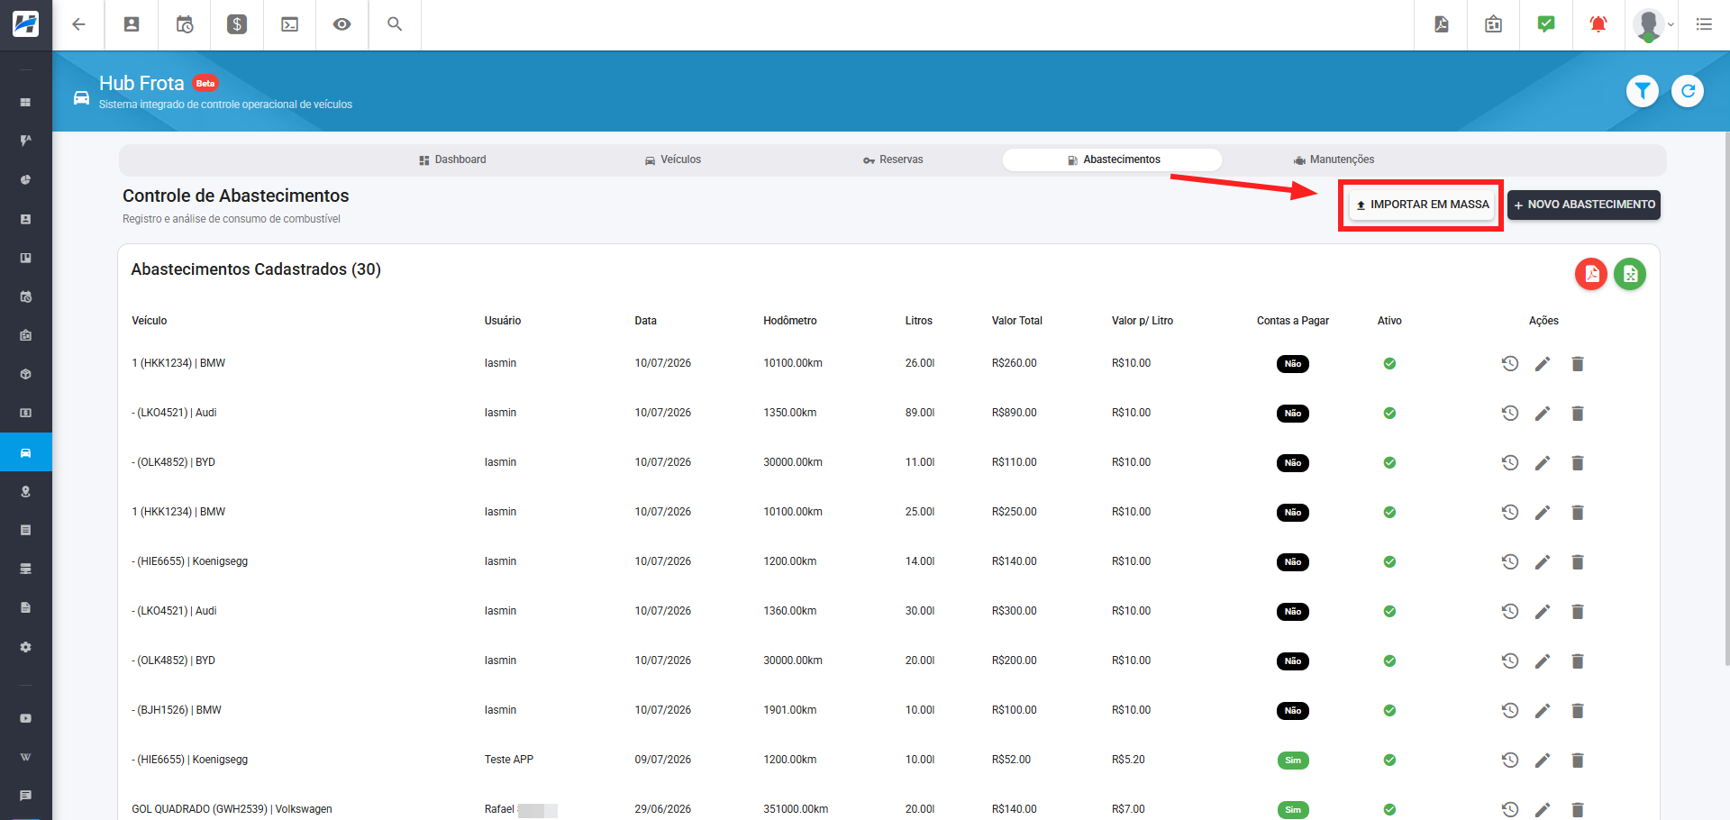Delete the Audi 89.00l fueling record
This screenshot has width=1730, height=820.
1578,413
